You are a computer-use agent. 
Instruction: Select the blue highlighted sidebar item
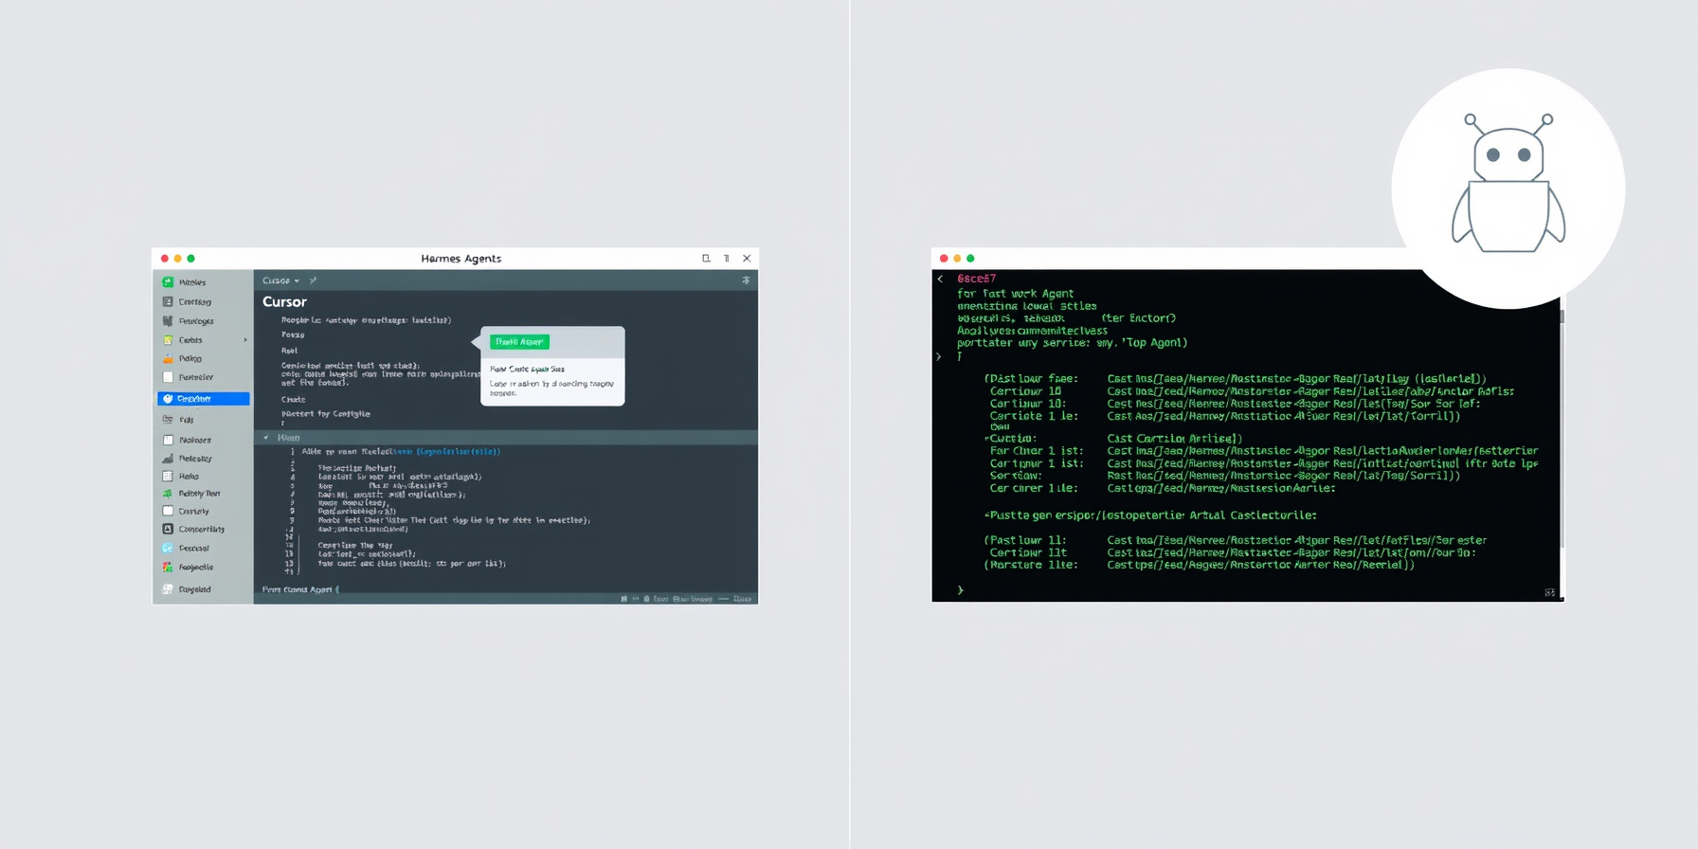pyautogui.click(x=204, y=399)
